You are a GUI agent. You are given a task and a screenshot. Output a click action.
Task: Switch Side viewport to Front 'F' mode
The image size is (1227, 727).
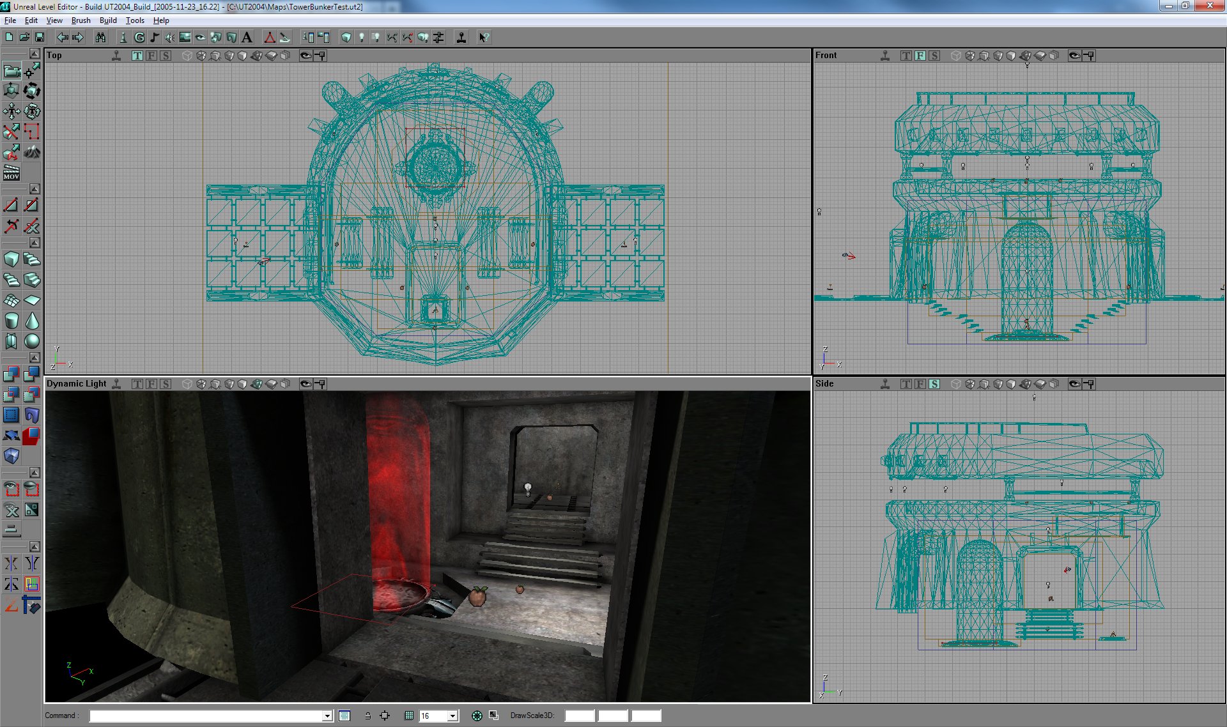tap(920, 384)
